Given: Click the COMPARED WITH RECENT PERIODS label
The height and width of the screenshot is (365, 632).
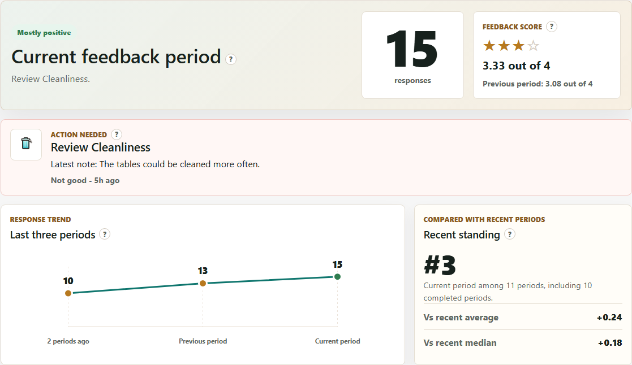Looking at the screenshot, I should [484, 219].
